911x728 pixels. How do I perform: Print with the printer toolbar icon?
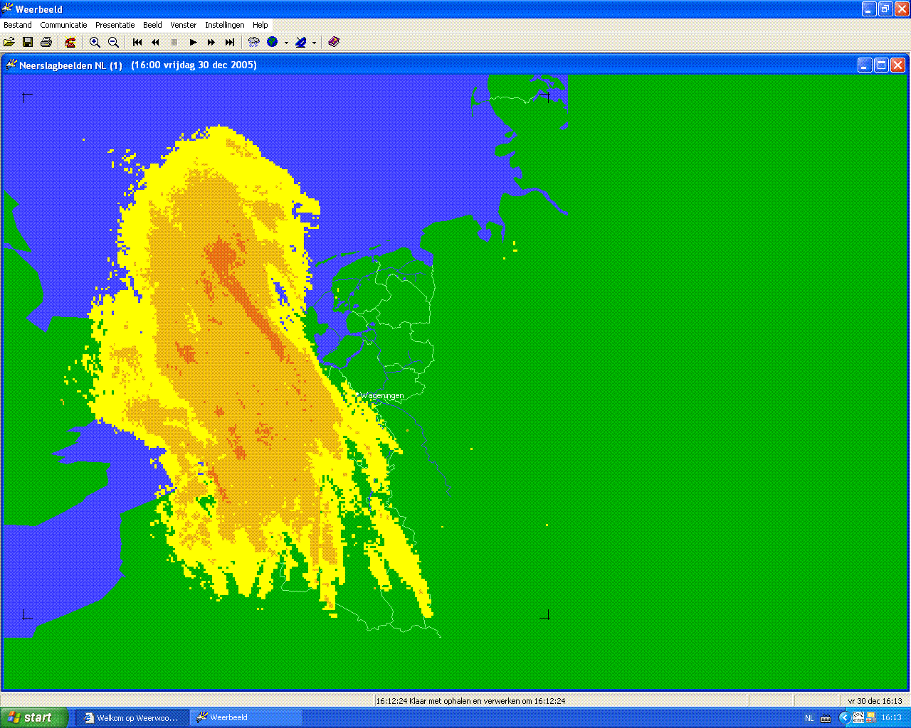(x=46, y=42)
